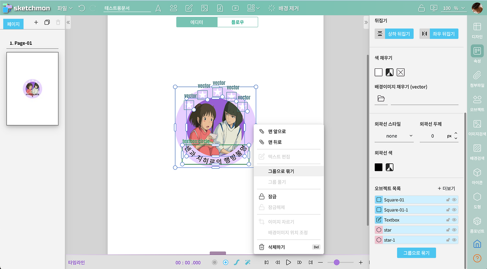This screenshot has height=269, width=487.
Task: Delete the page with the trash icon in pages panel
Action: 58,22
